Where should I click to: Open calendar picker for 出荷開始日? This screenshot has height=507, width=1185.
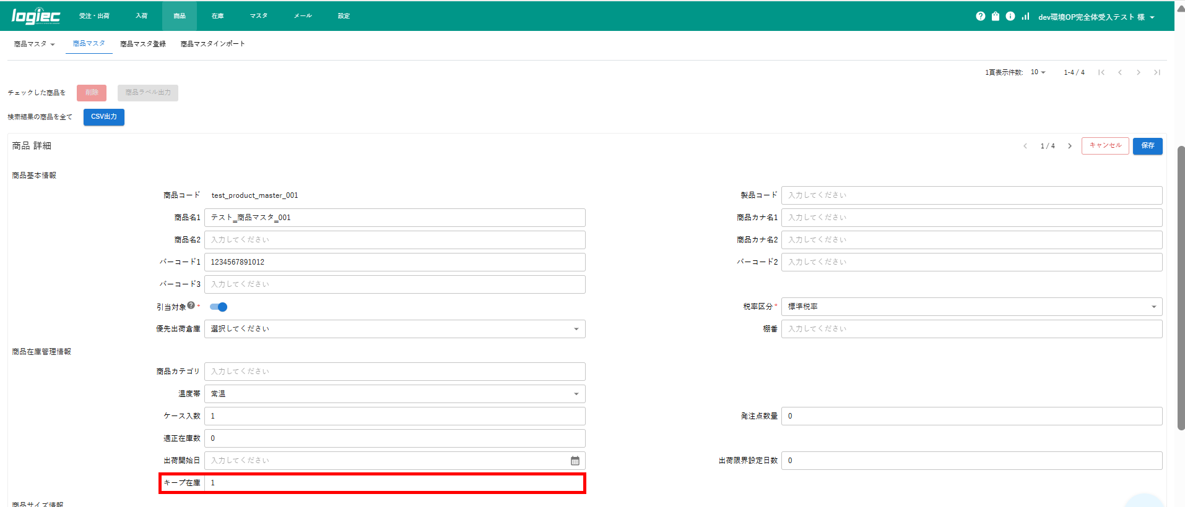click(575, 461)
